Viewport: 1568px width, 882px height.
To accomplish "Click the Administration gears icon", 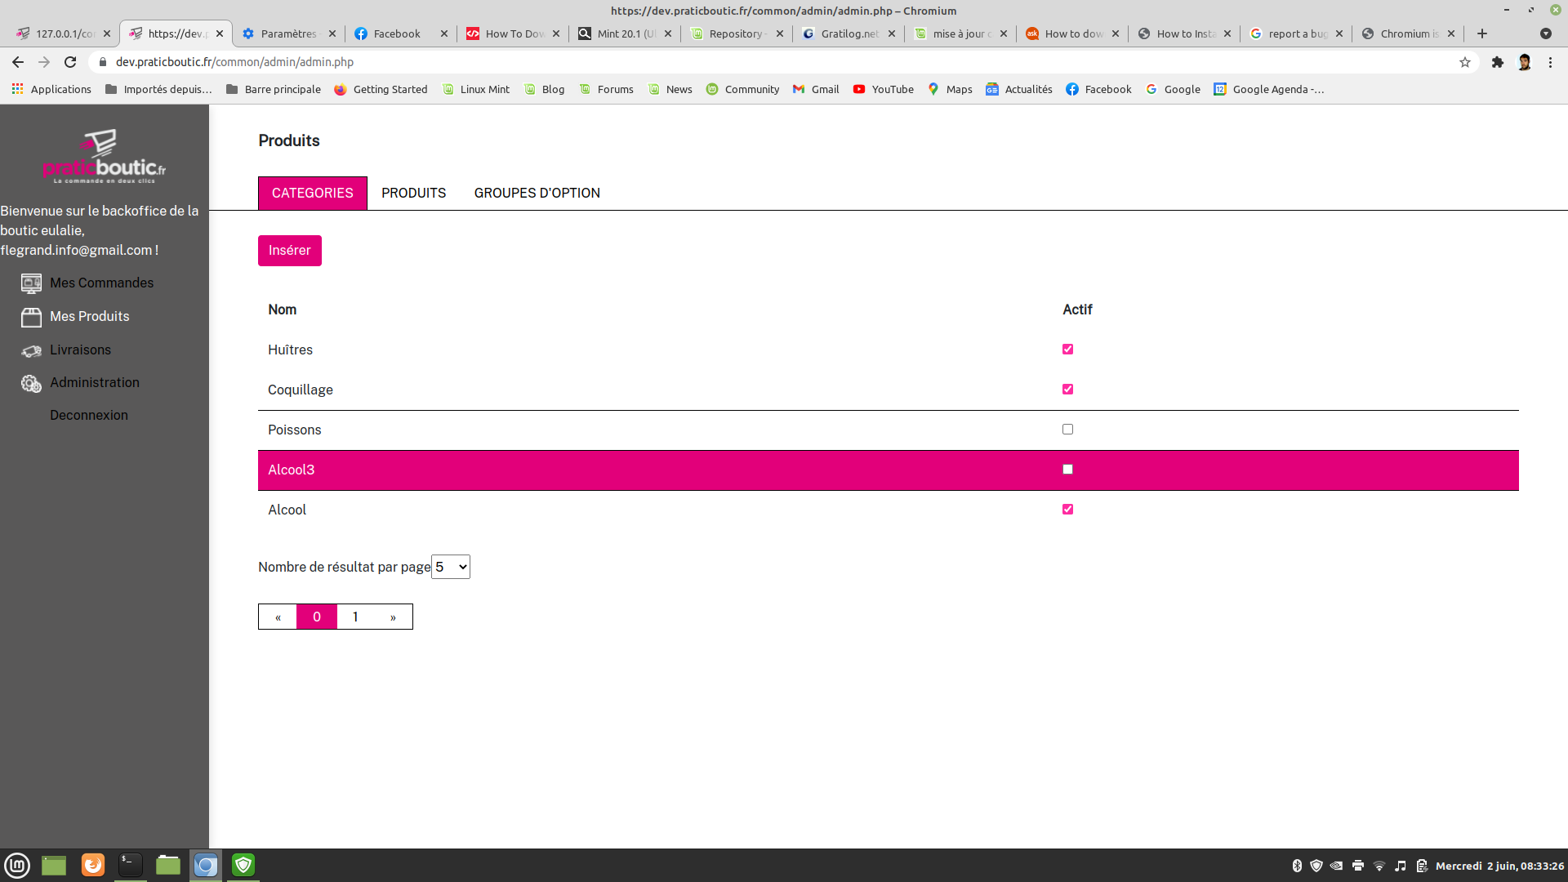I will click(31, 383).
